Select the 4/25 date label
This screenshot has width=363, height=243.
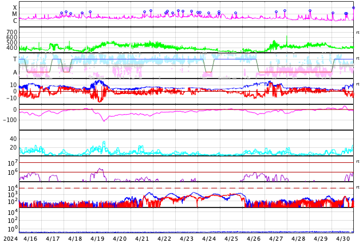(231, 238)
